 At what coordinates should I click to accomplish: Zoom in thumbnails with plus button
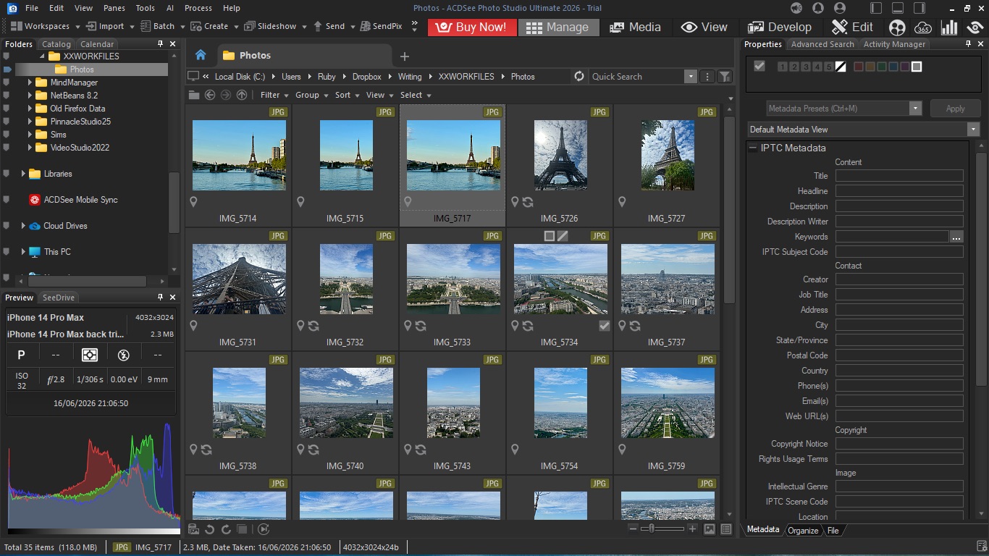coord(692,529)
